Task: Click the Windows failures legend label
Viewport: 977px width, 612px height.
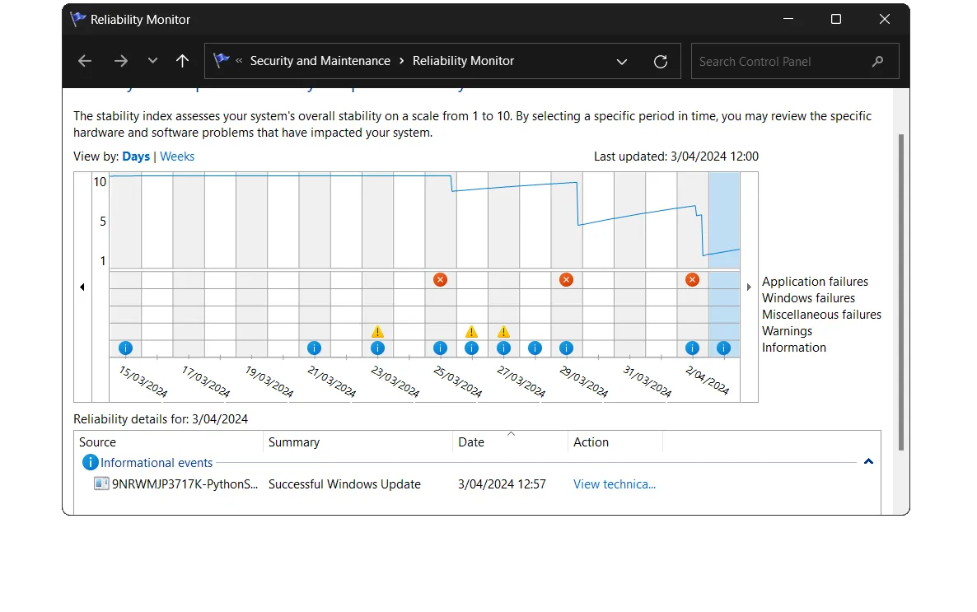Action: click(808, 298)
